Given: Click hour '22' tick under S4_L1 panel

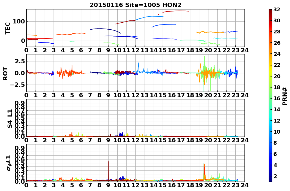Looking at the screenshot, I should pos(226,140).
